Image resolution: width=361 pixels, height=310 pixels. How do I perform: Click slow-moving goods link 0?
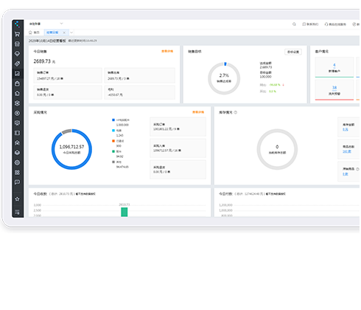click(x=346, y=174)
